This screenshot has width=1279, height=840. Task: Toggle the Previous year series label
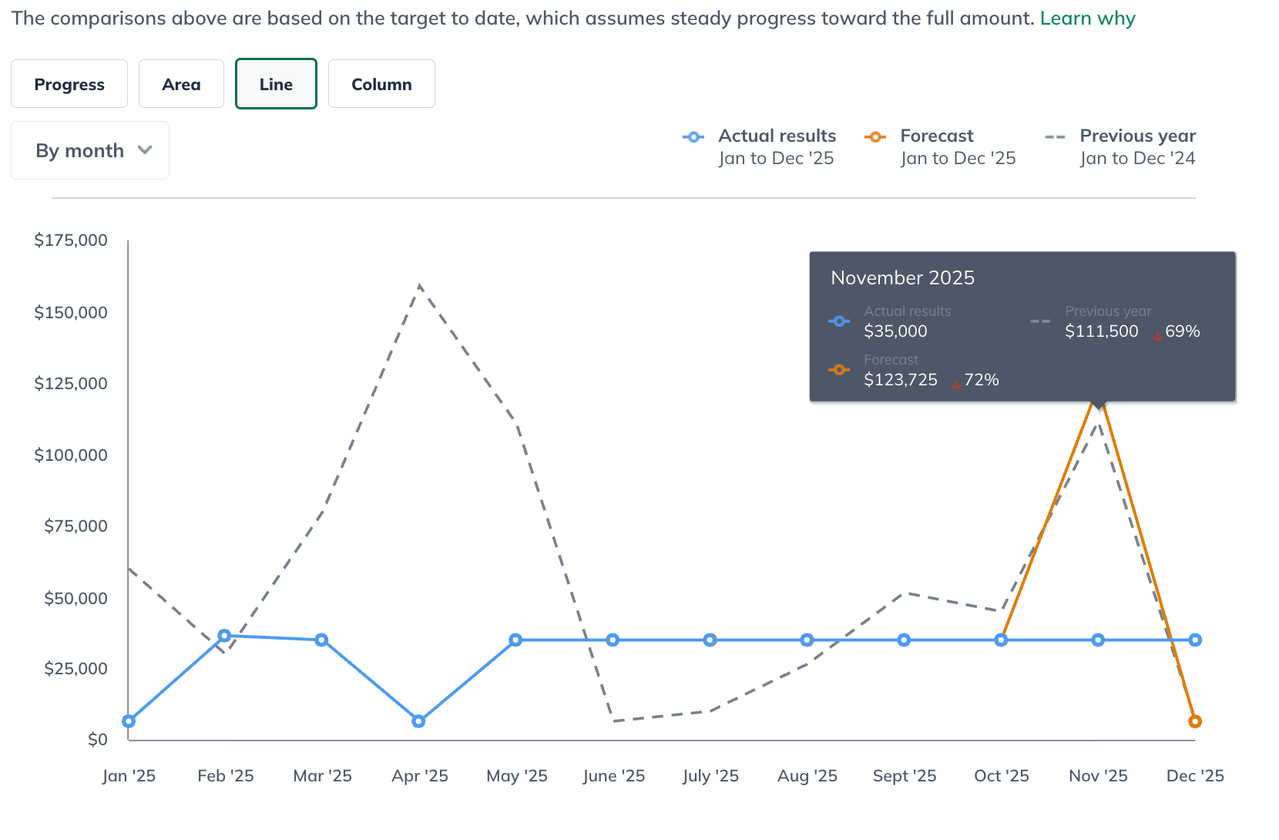point(1137,136)
